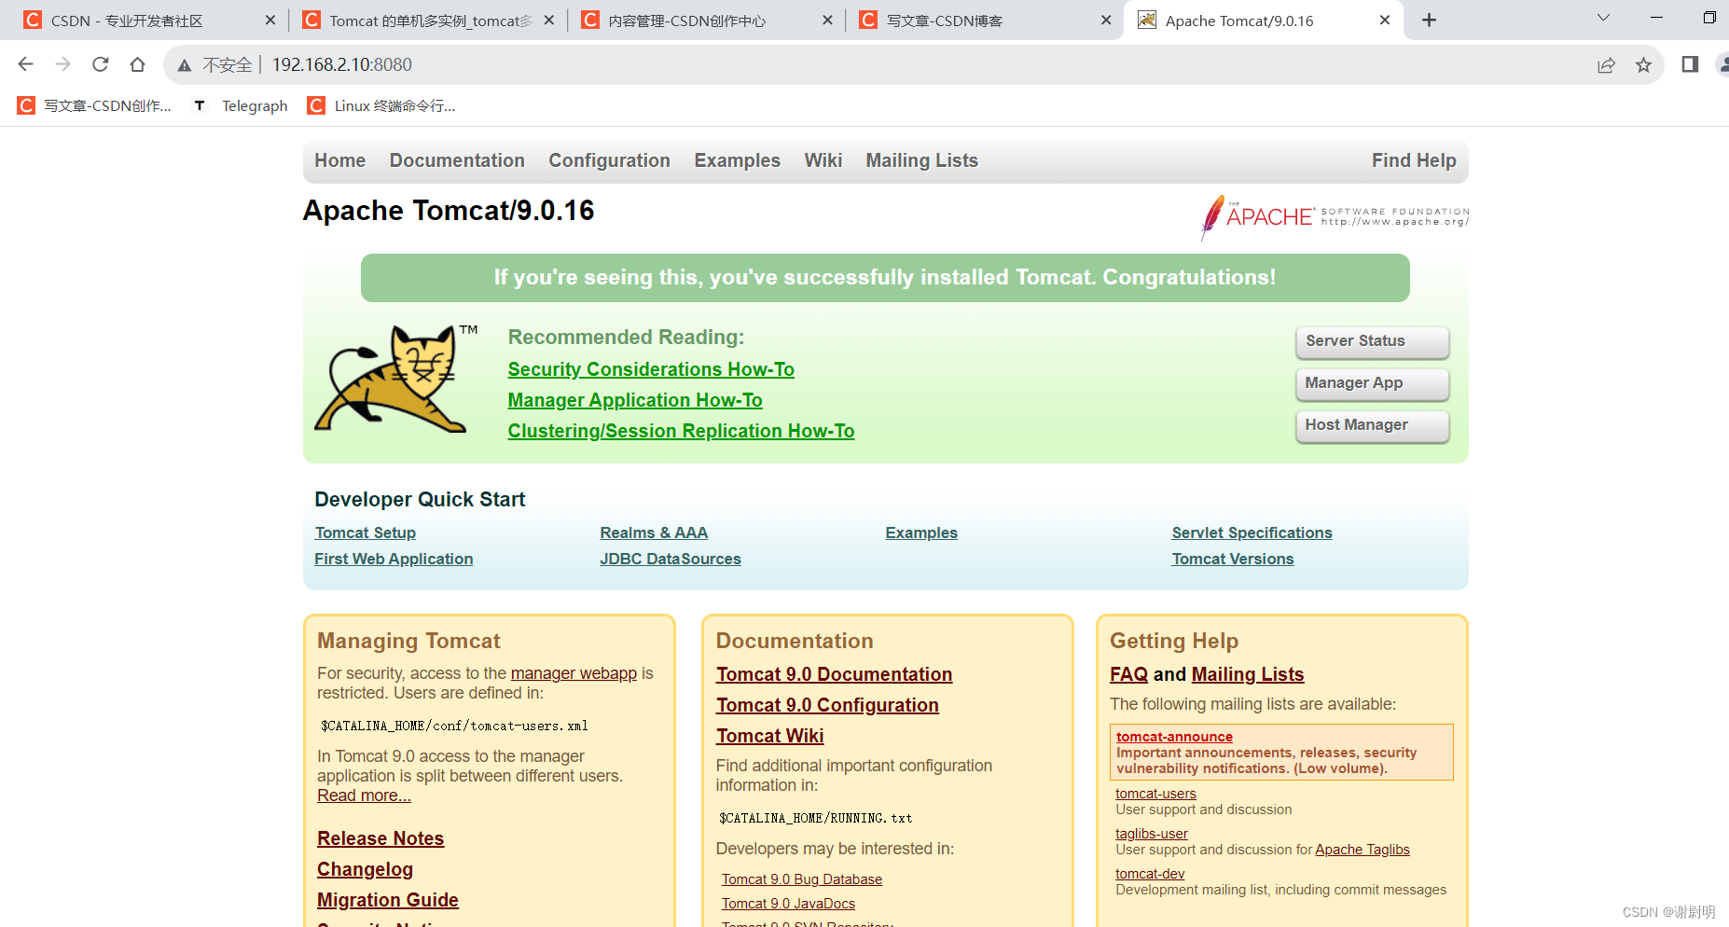The image size is (1729, 927).
Task: Open the Tomcat Wiki link
Action: (x=769, y=736)
